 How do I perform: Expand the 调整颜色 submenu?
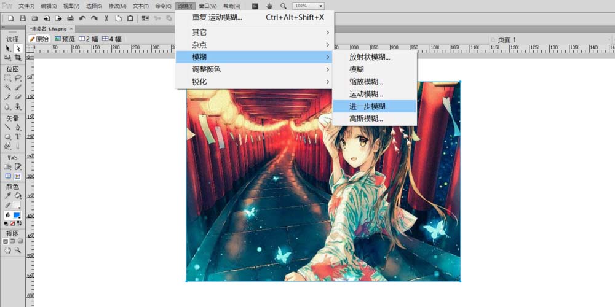[255, 69]
